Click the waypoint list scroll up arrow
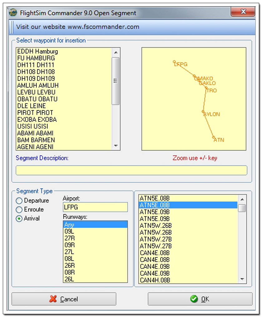The image size is (262, 317). click(116, 52)
